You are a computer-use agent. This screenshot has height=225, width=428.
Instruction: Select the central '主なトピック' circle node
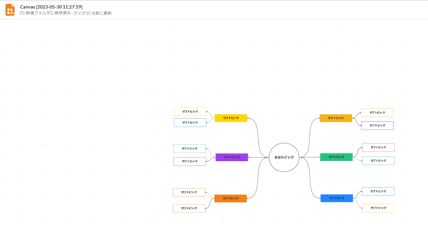click(x=284, y=157)
